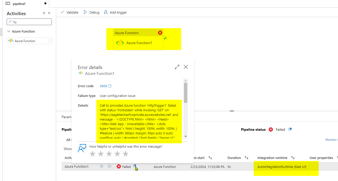Select the error message details text

[x=139, y=122]
